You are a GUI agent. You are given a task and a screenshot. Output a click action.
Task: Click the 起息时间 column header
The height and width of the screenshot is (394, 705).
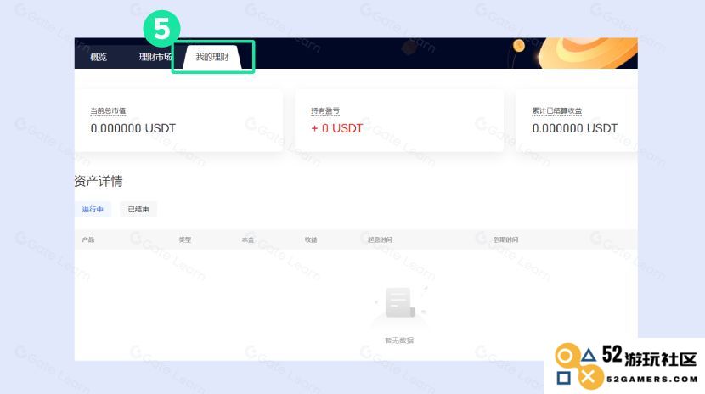coord(380,240)
